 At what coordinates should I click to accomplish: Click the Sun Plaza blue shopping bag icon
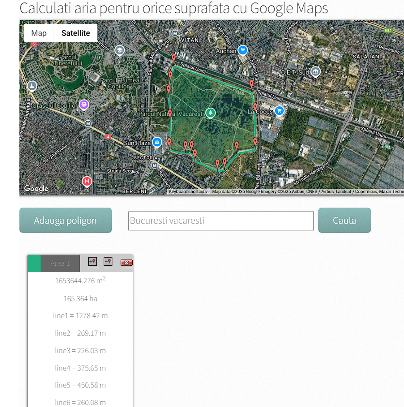(156, 143)
